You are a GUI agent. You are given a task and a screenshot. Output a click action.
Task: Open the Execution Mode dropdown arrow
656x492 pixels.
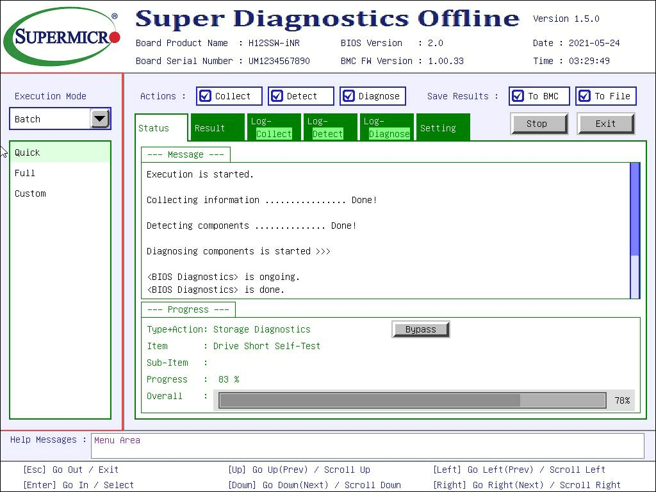tap(100, 119)
